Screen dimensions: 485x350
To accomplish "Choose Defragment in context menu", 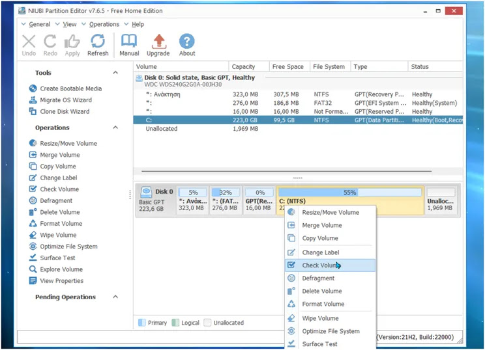I will [x=331, y=278].
